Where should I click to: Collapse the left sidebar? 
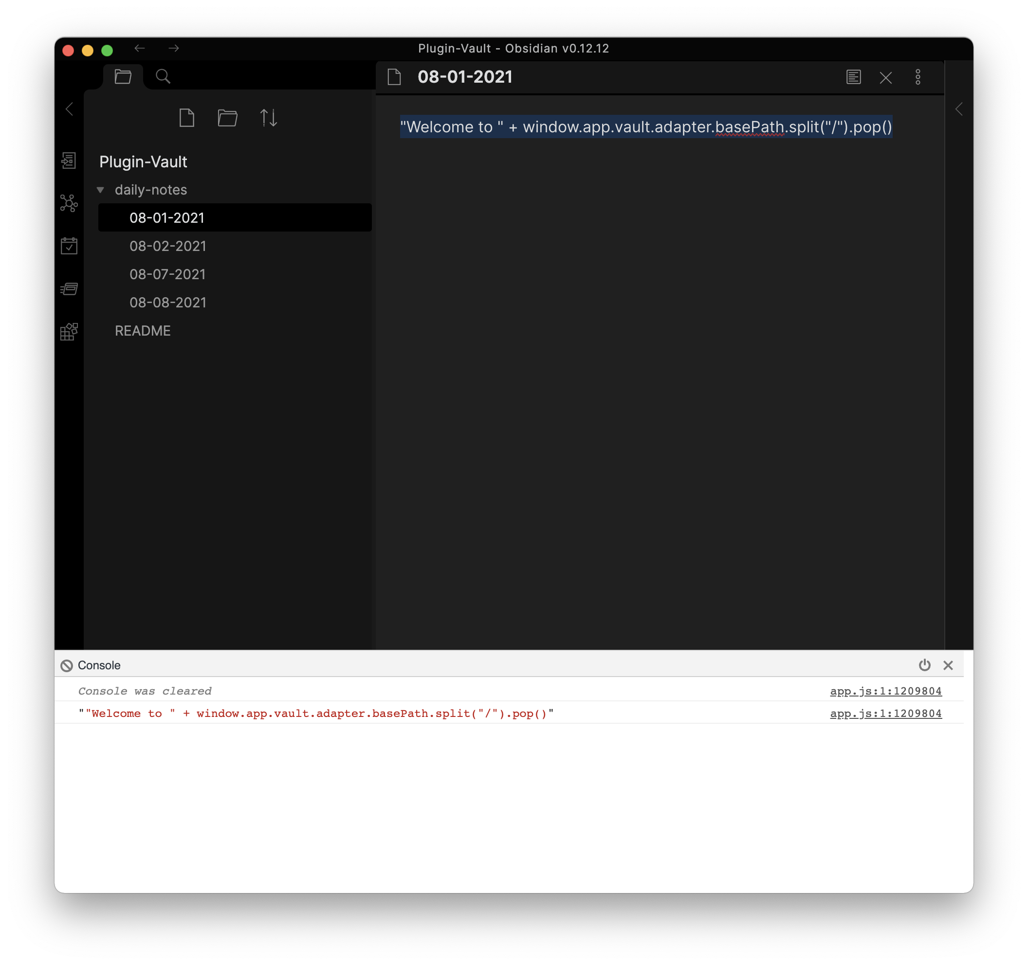tap(69, 109)
